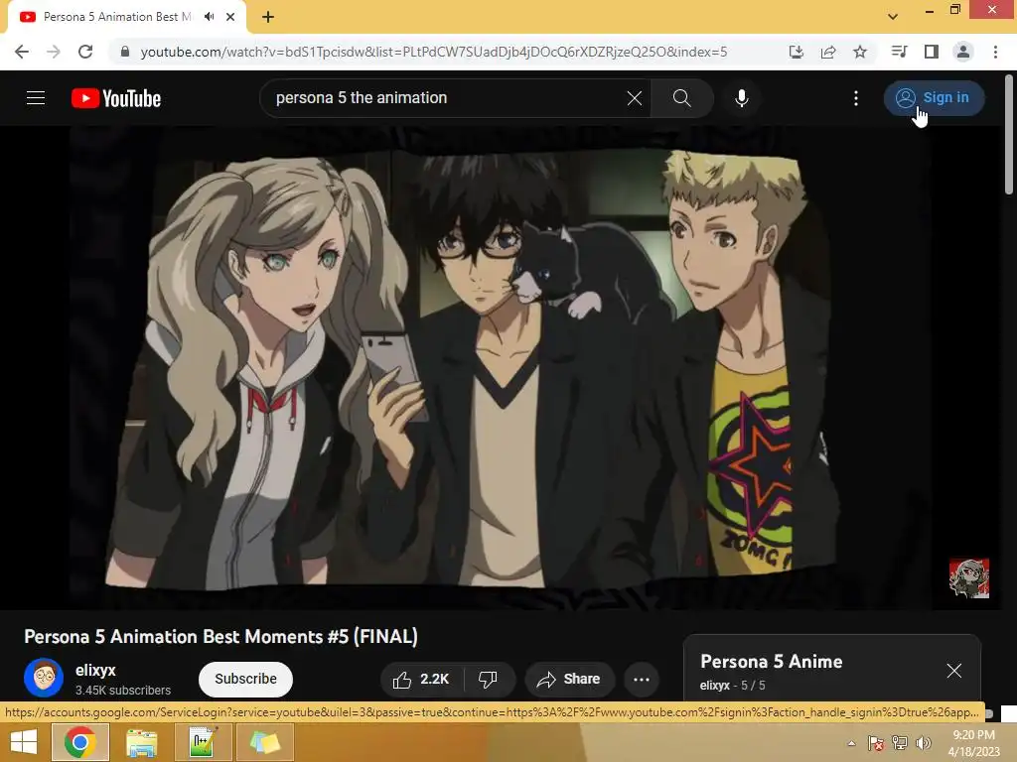The image size is (1017, 762).
Task: Bookmark this tab with star
Action: click(x=860, y=52)
